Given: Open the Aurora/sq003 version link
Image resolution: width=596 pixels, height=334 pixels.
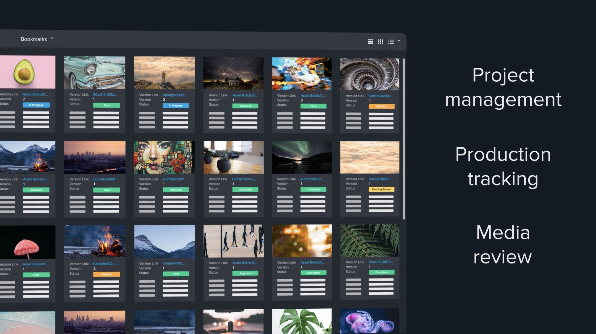Looking at the screenshot, I should click(x=312, y=179).
